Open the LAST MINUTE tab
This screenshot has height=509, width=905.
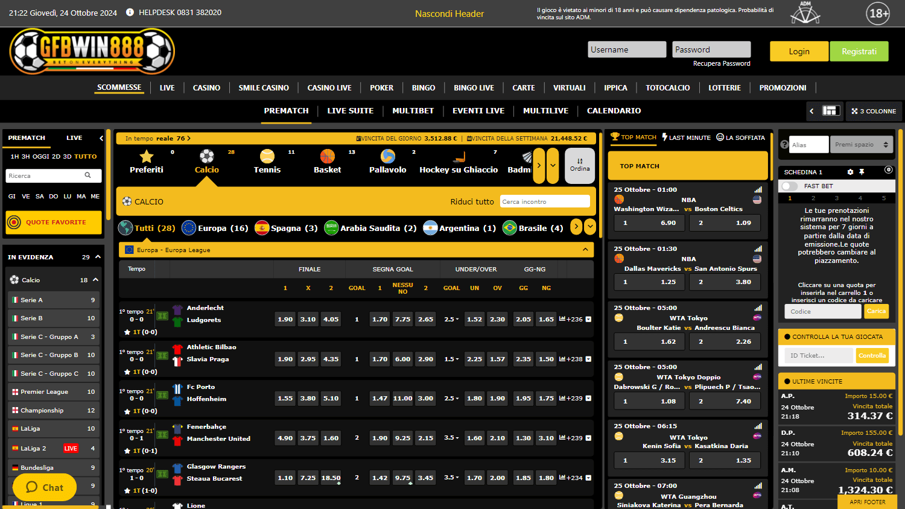686,138
